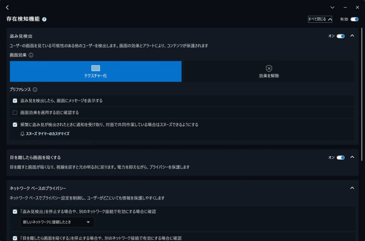Toggle 目を離したら画面を暗くする switch
The height and width of the screenshot is (241, 365).
click(x=340, y=158)
